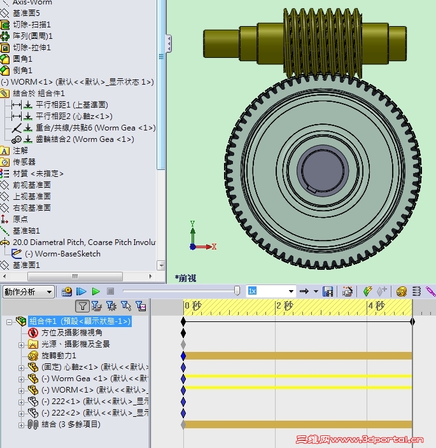Screen dimensions: 436x448
Task: Select 結合於 組合件1 mates folder
Action: (x=39, y=94)
